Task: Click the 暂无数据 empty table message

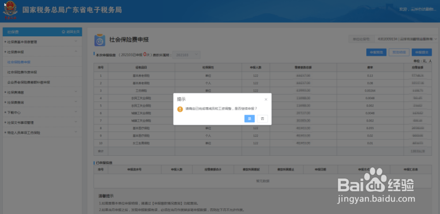Action: pos(262,181)
